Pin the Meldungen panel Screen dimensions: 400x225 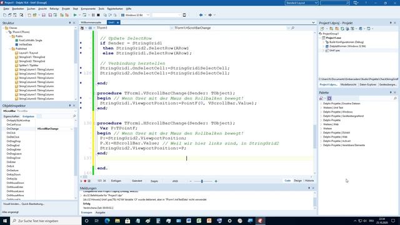309,188
